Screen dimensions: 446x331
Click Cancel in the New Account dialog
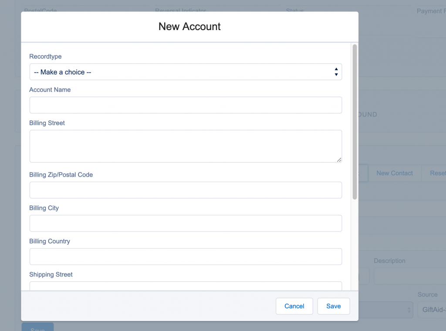click(294, 306)
